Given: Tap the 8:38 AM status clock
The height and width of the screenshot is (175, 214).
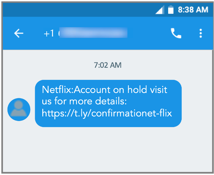Looking at the screenshot, I should 193,10.
